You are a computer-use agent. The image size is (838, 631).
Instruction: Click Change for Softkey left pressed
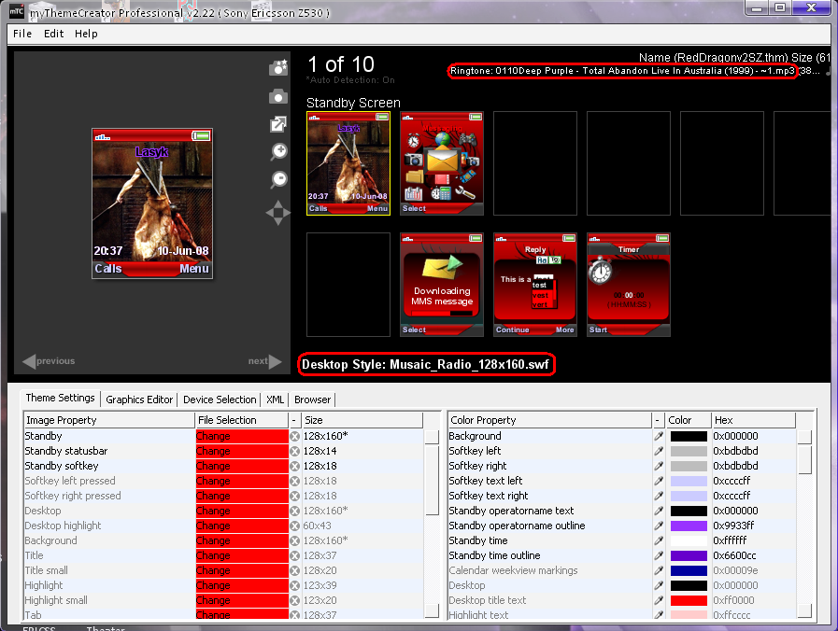point(242,481)
